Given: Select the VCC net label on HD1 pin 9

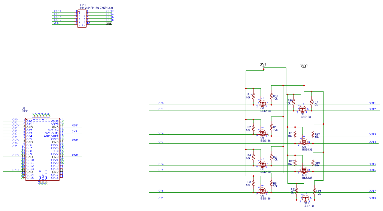Looking at the screenshot, I should (x=56, y=23).
